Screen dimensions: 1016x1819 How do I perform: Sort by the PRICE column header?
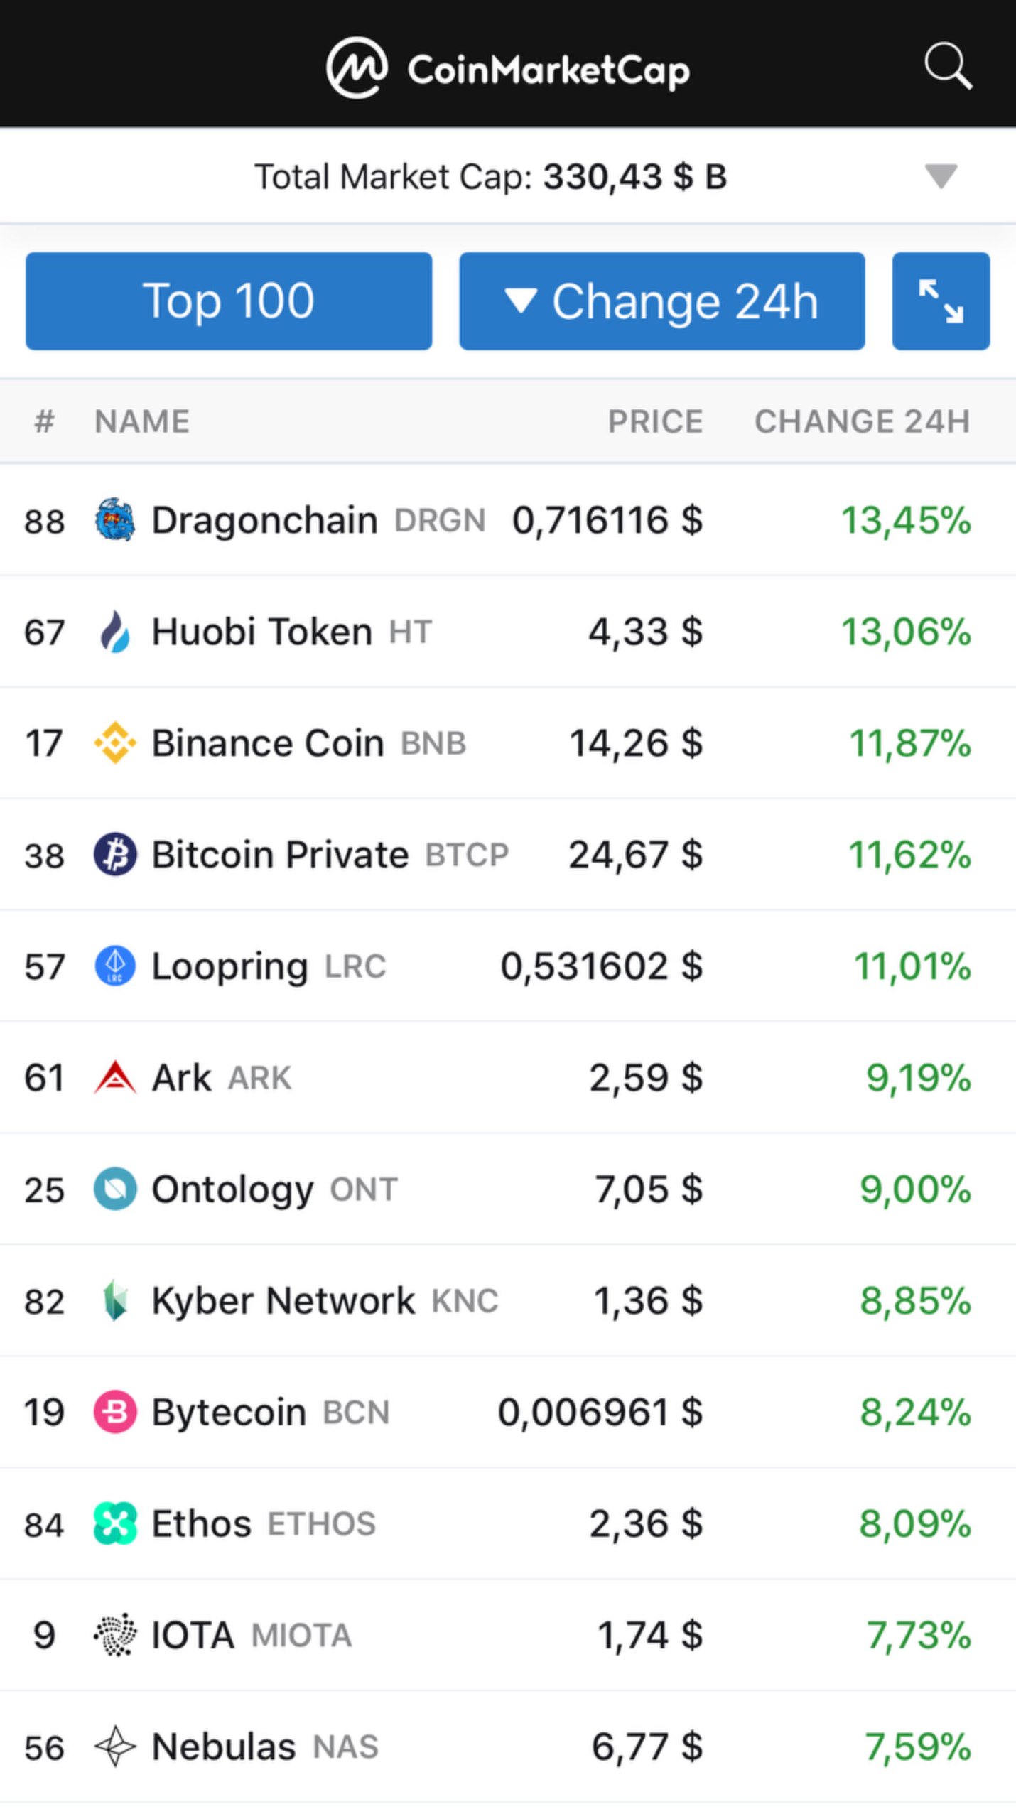point(654,421)
